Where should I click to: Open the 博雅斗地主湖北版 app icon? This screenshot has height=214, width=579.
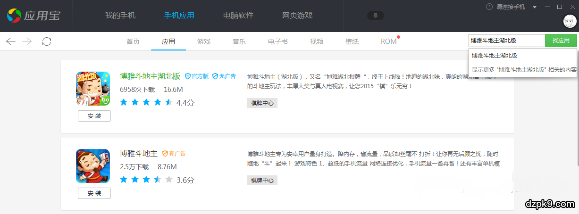click(93, 89)
